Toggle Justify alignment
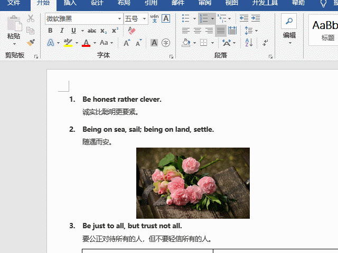 221,31
